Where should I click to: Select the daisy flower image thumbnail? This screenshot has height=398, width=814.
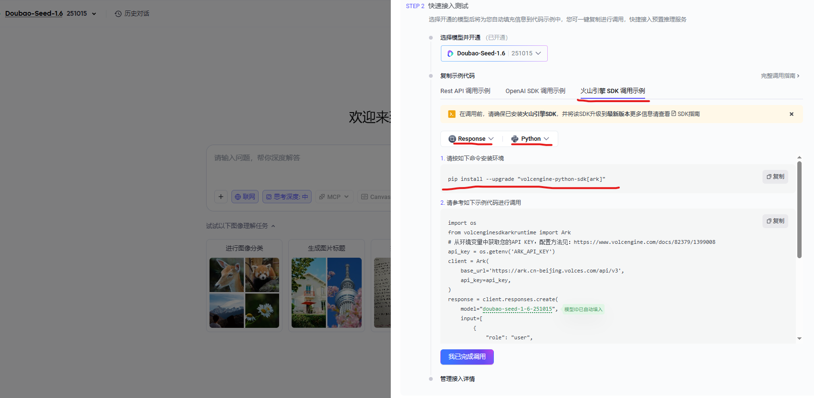point(262,310)
